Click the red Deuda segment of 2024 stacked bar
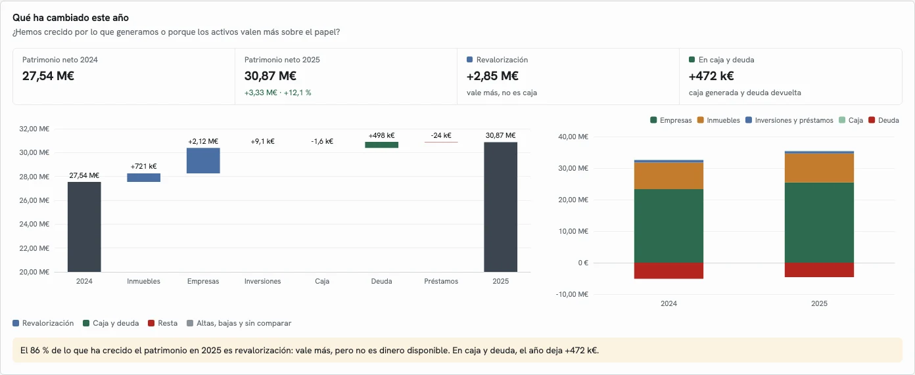This screenshot has height=375, width=915. tap(669, 271)
